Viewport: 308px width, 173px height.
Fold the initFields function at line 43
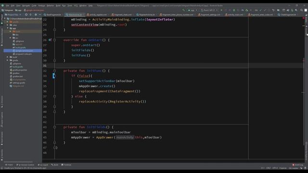(54, 127)
